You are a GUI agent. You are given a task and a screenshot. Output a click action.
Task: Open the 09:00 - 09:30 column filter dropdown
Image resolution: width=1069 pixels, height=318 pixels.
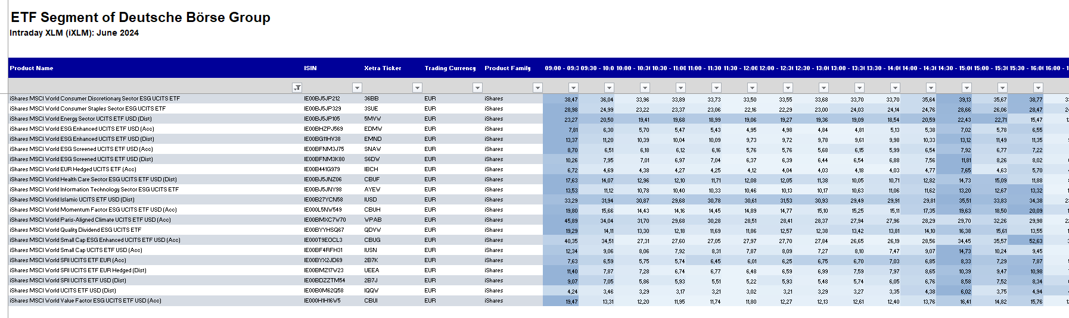click(573, 87)
